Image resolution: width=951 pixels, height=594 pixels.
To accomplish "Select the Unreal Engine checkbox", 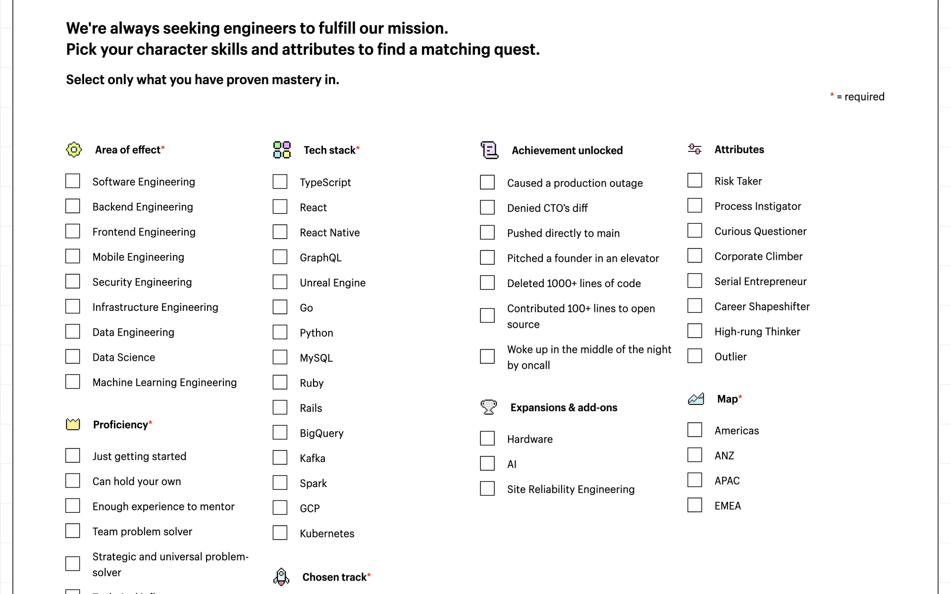I will 280,282.
